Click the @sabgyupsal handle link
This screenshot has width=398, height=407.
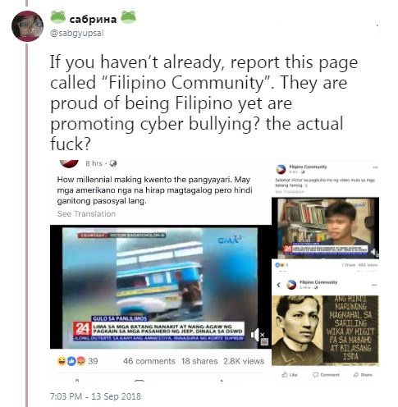tap(77, 33)
